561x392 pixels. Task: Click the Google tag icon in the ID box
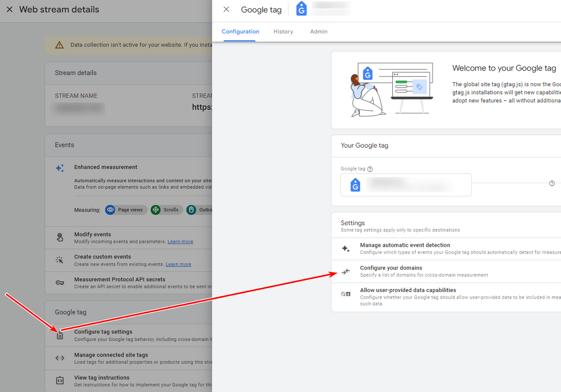tap(355, 185)
